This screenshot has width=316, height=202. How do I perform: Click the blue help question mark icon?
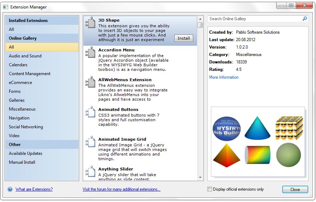pos(10,189)
